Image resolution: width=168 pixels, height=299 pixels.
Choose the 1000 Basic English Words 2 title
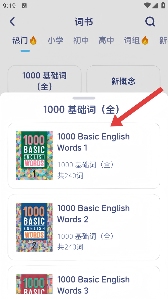93,214
